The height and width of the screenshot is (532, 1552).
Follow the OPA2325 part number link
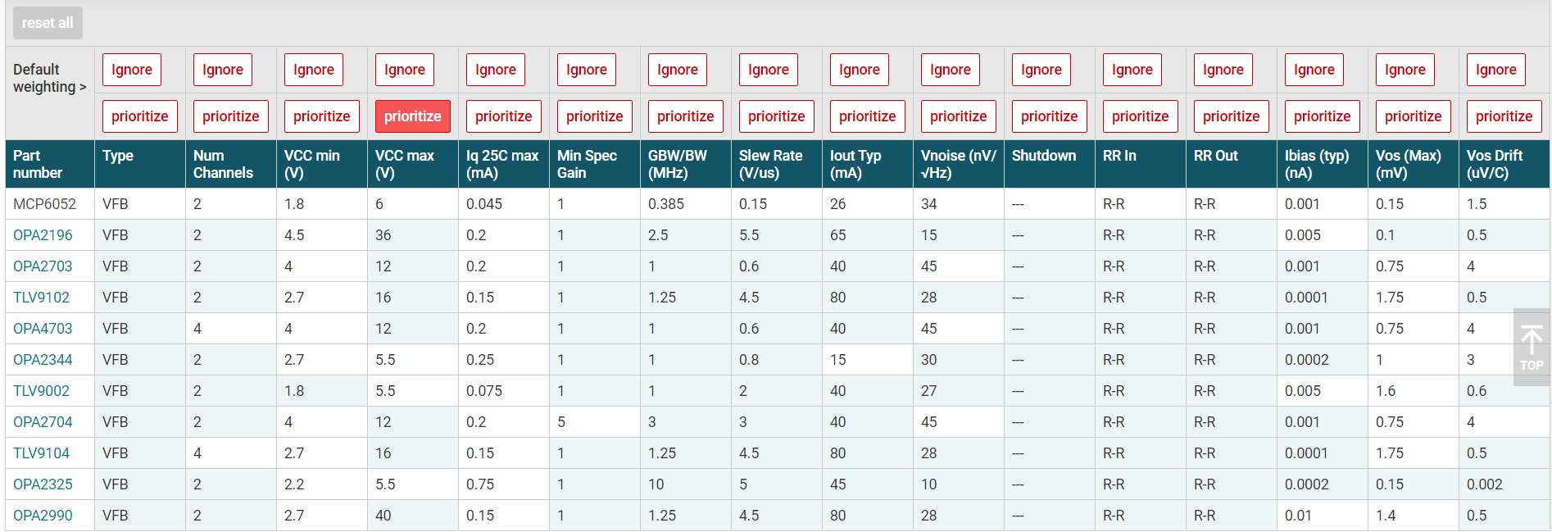[x=43, y=484]
